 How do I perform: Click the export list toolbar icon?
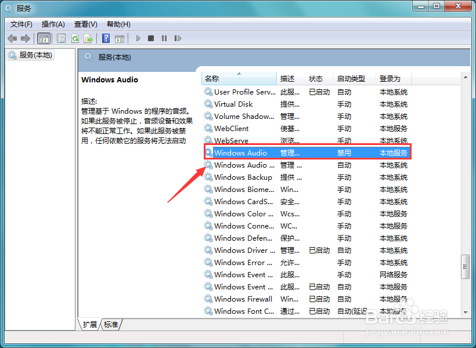coord(88,38)
